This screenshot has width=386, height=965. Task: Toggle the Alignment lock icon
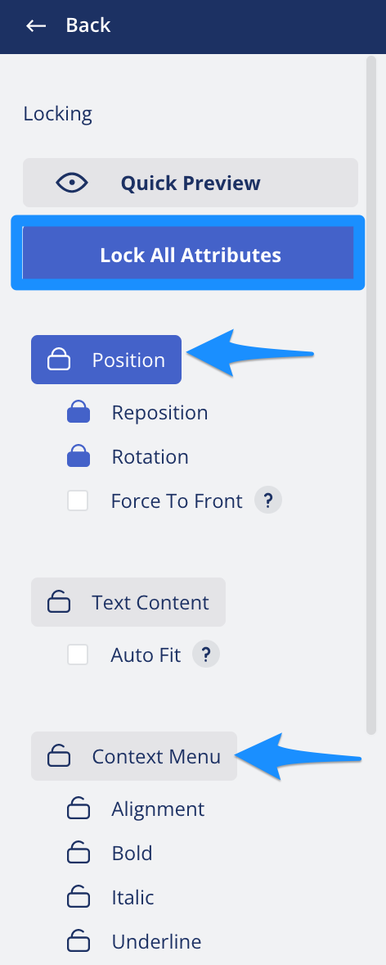[79, 809]
